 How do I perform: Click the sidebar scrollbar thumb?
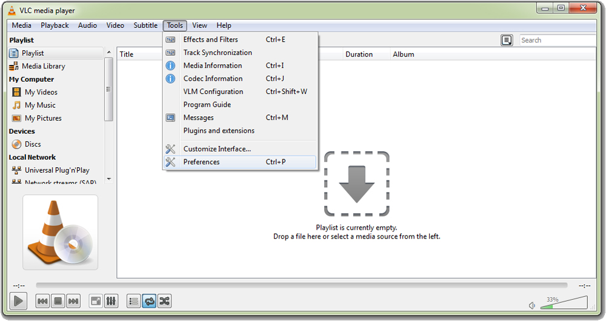pyautogui.click(x=108, y=89)
